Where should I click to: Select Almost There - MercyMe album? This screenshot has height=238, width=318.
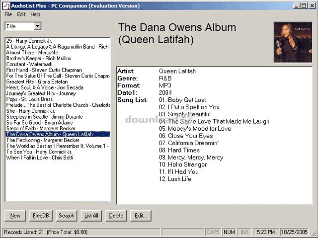(x=32, y=52)
